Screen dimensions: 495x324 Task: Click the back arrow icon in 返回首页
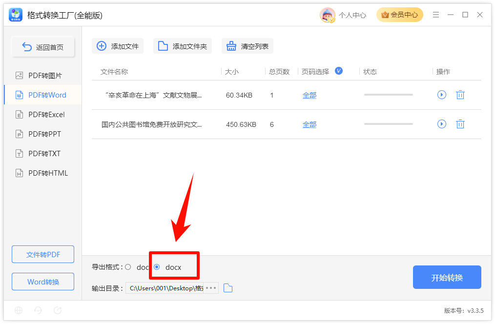pyautogui.click(x=27, y=47)
